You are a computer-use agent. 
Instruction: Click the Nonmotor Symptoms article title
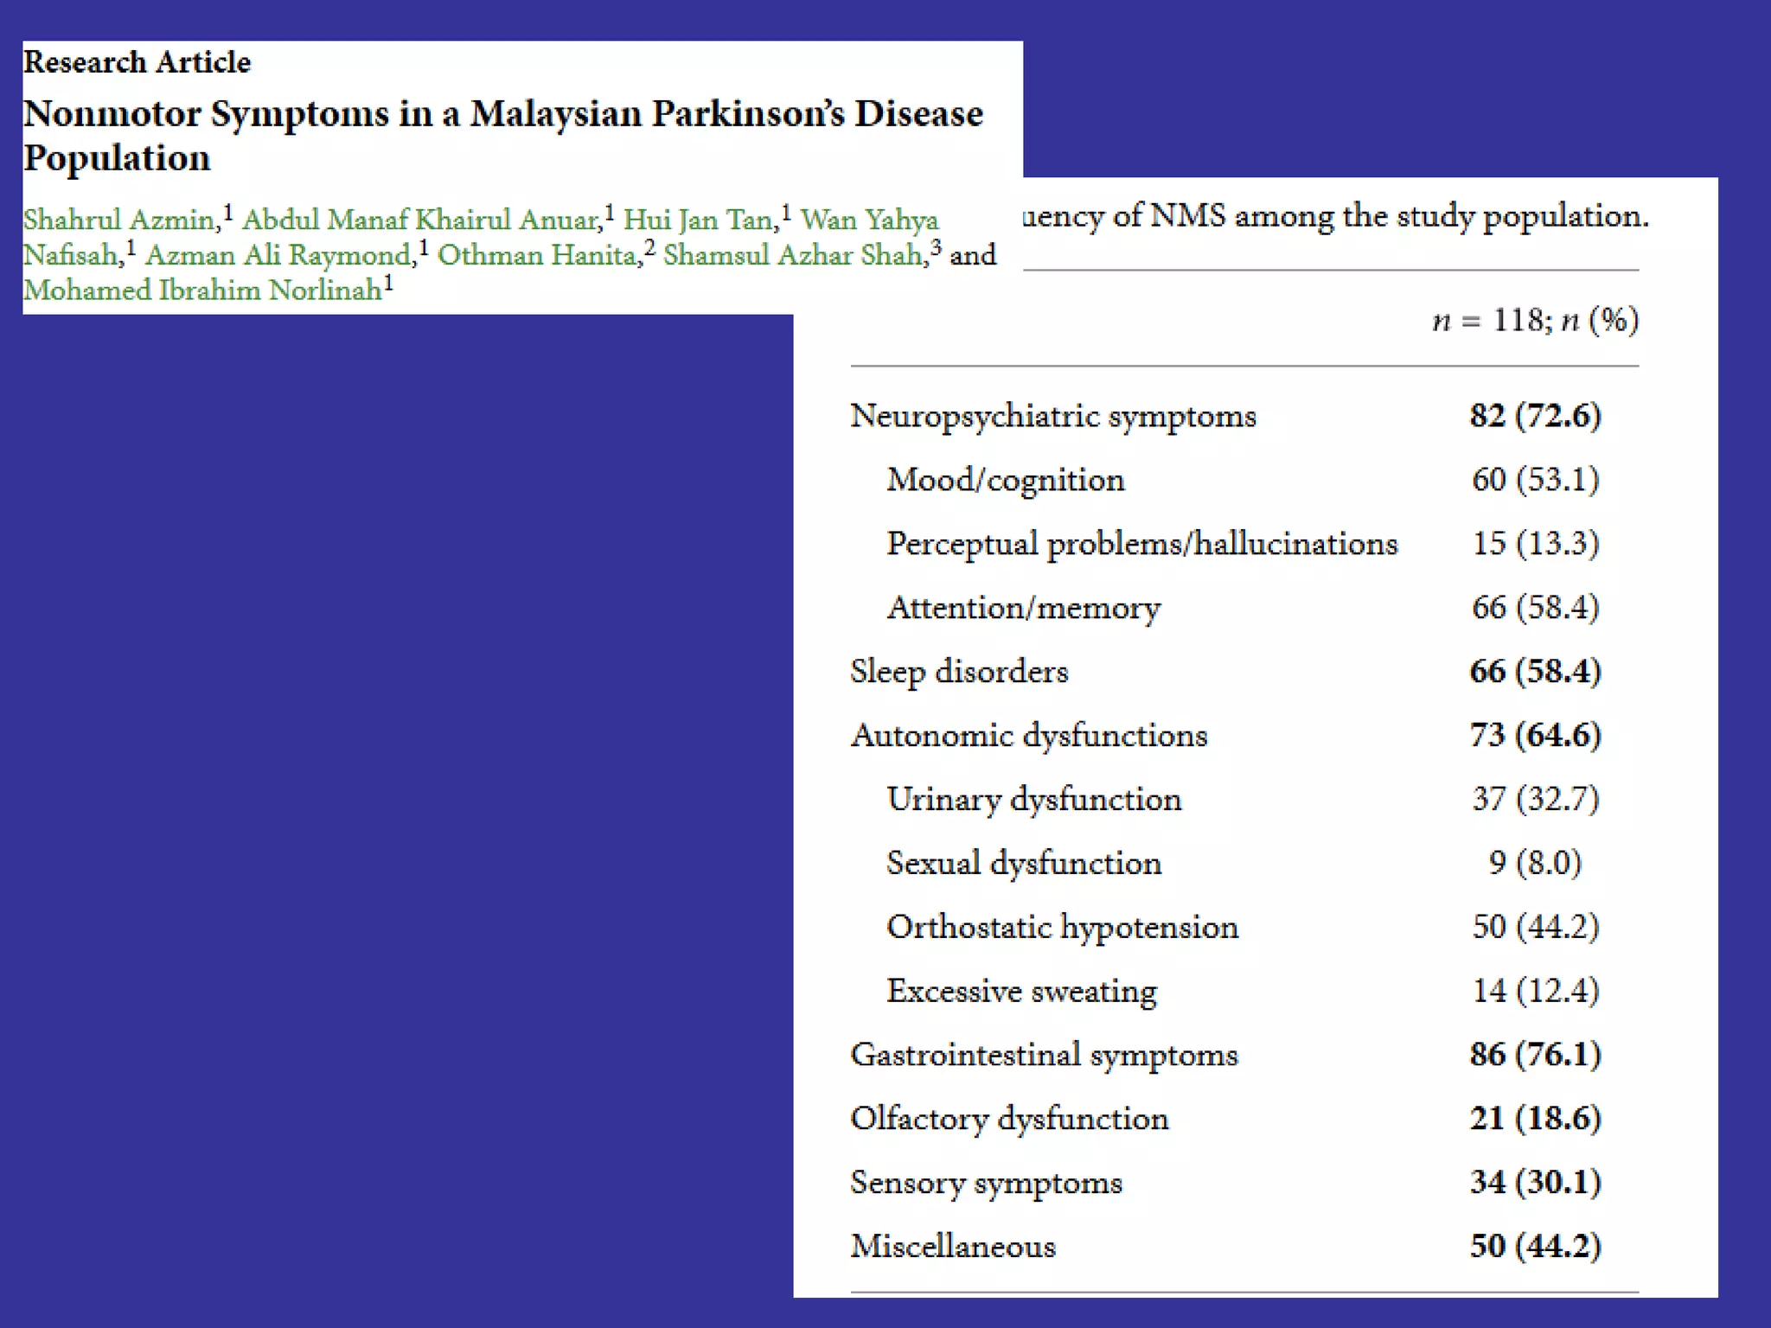502,114
